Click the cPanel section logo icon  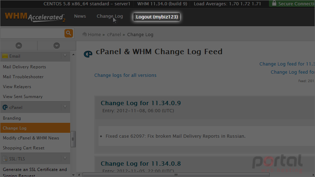tap(5, 107)
